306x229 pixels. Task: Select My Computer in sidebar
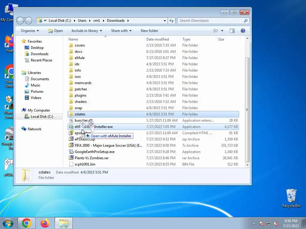[39, 110]
